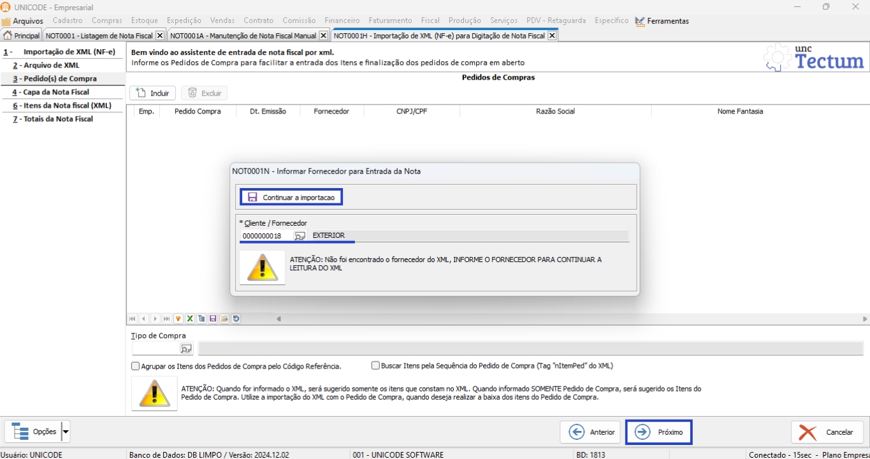870x459 pixels.
Task: Click the Excel export icon below the grid
Action: click(190, 319)
